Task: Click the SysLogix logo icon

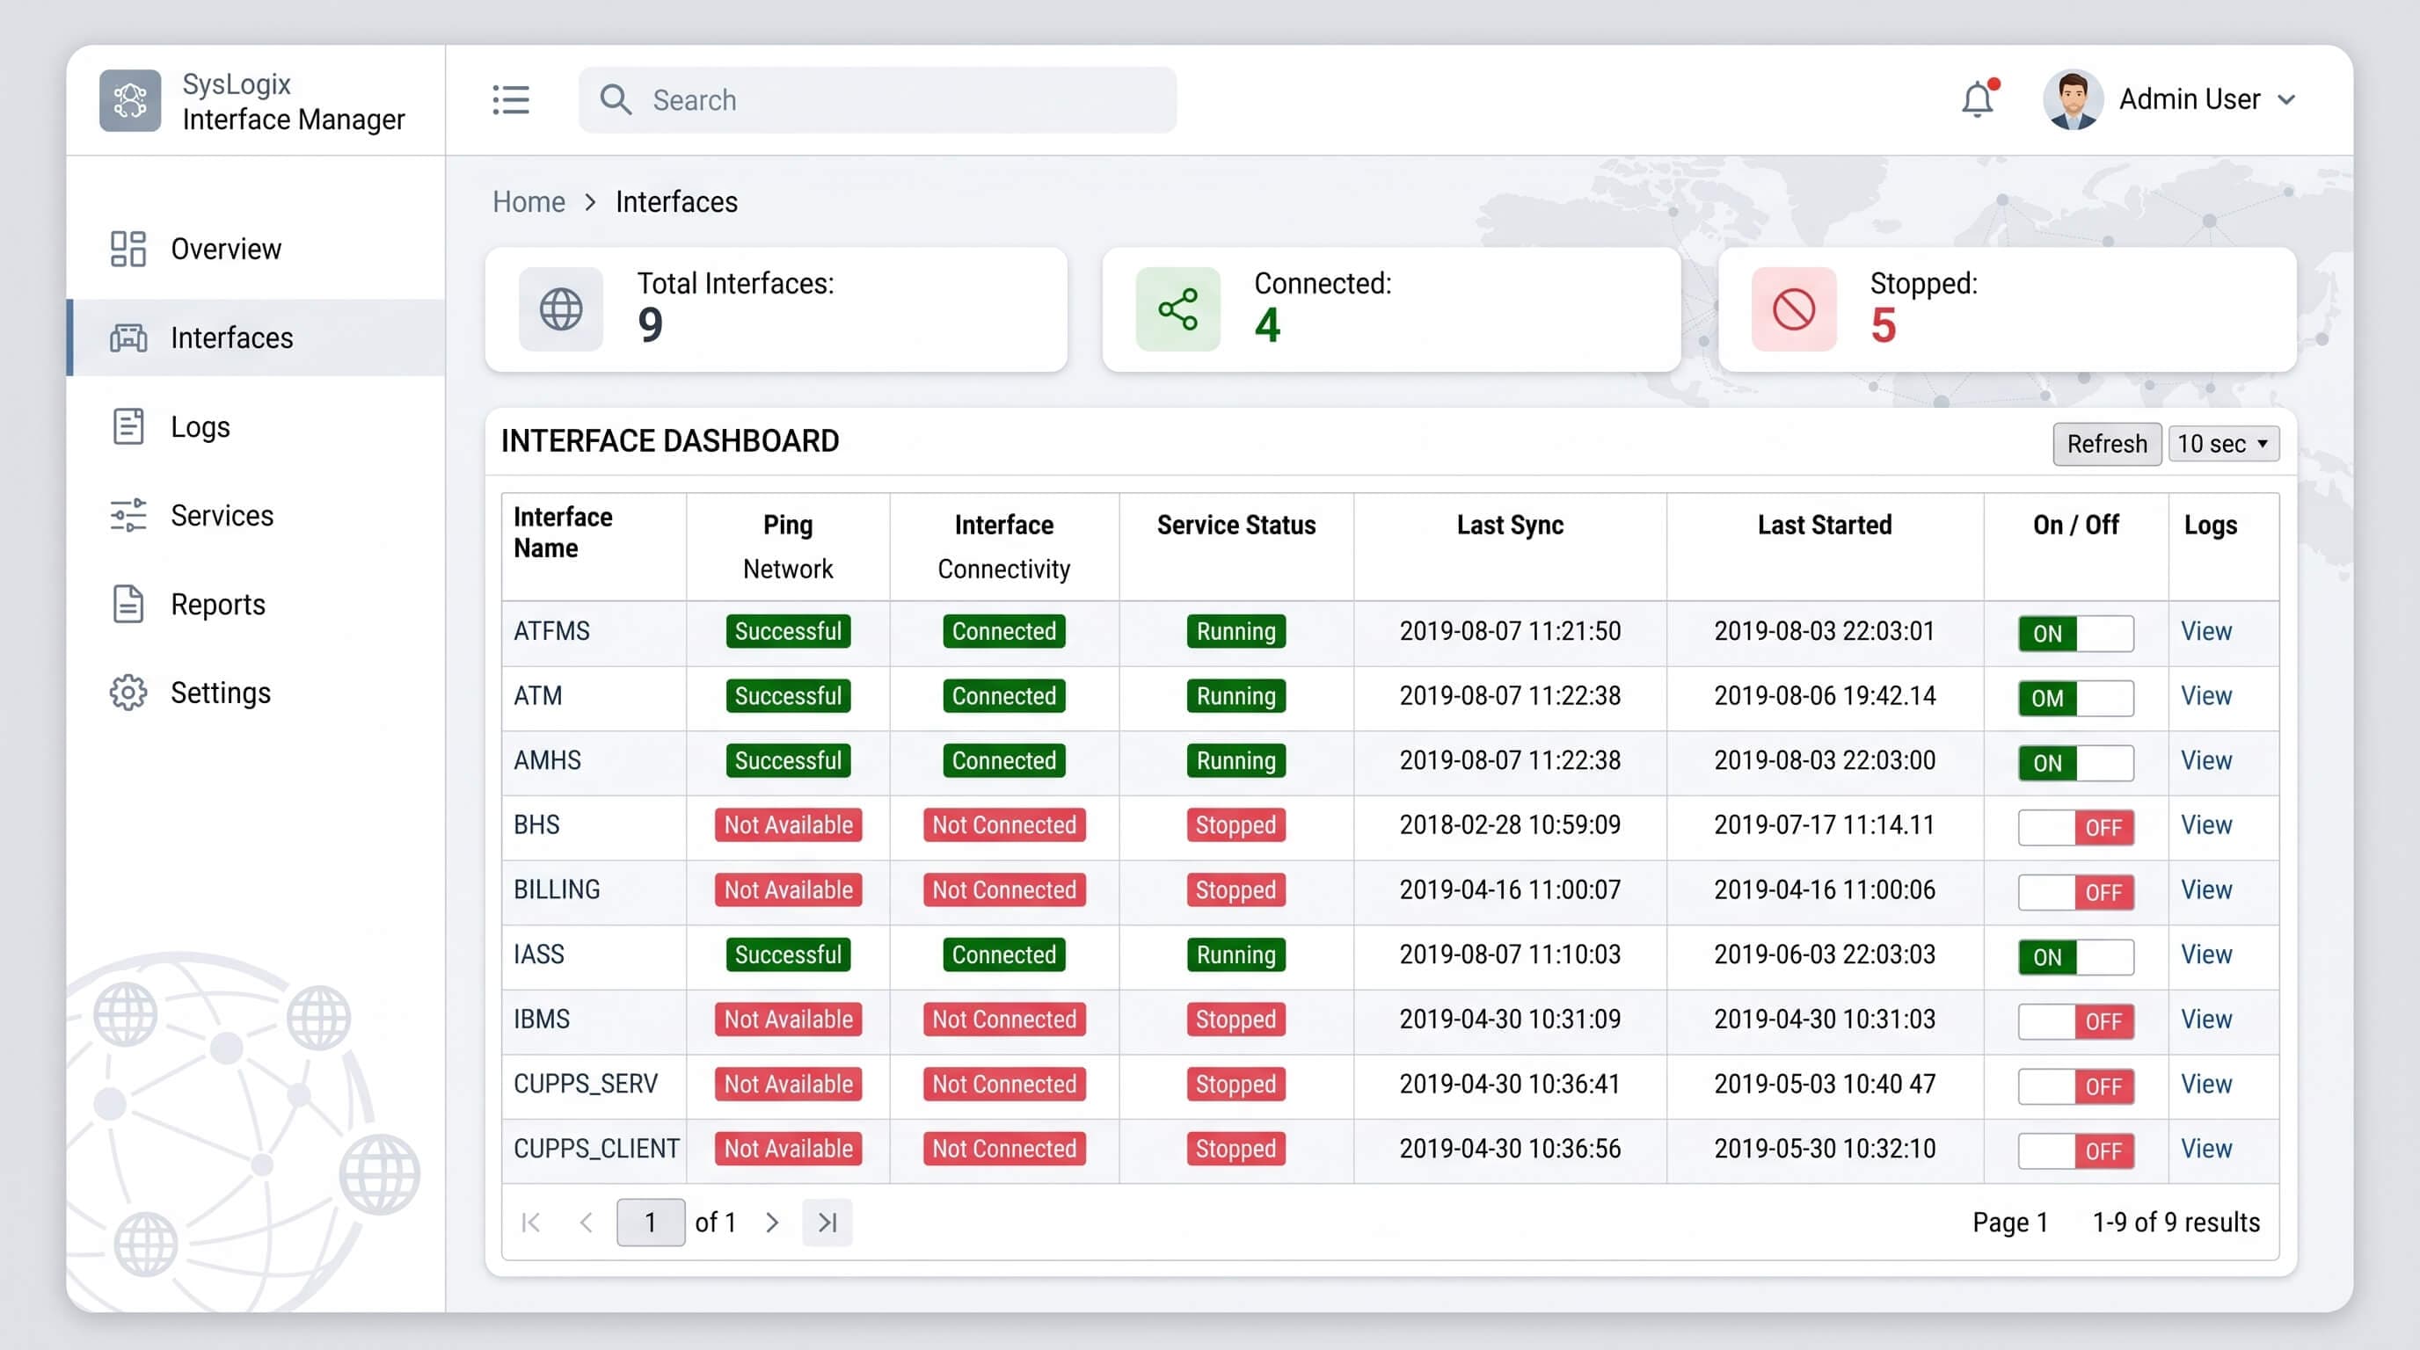Action: [129, 100]
